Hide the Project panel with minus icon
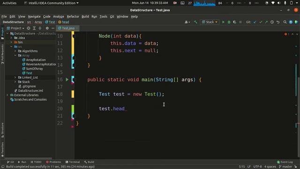The width and height of the screenshot is (300, 169). pyautogui.click(x=53, y=28)
